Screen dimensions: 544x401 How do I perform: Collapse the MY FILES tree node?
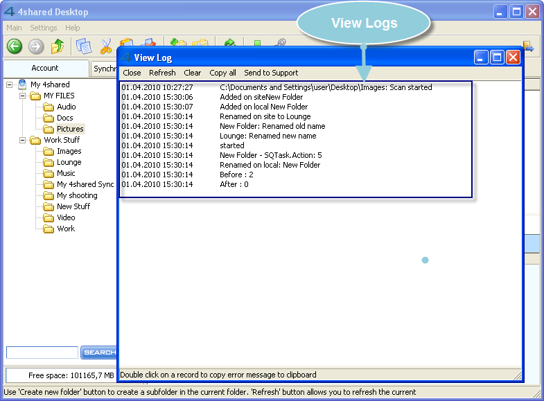coord(23,96)
